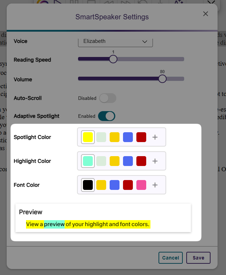The height and width of the screenshot is (275, 226).
Task: Disable the Adaptive Spotlight switch
Action: [x=107, y=116]
